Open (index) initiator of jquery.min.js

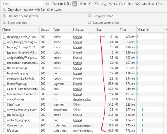tap(78, 115)
